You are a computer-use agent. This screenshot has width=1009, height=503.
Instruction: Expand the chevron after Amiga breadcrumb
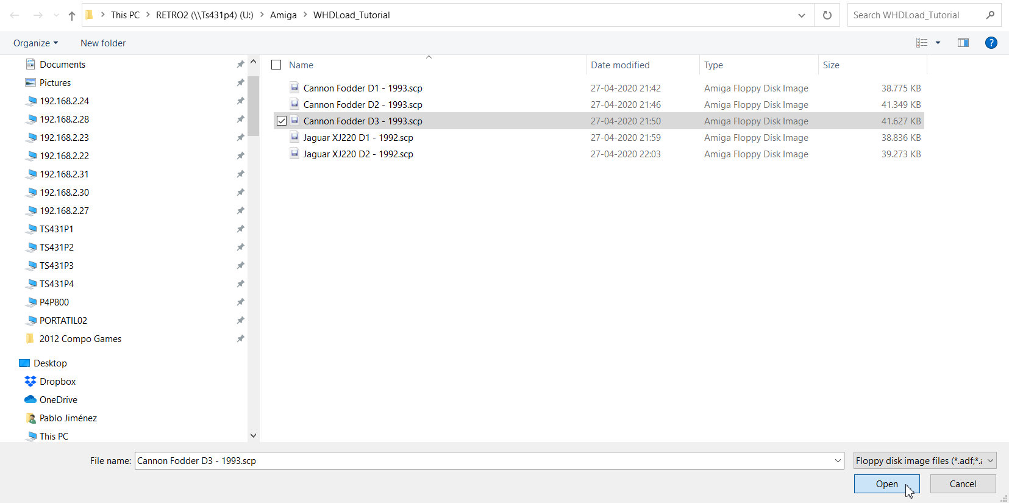click(x=305, y=15)
